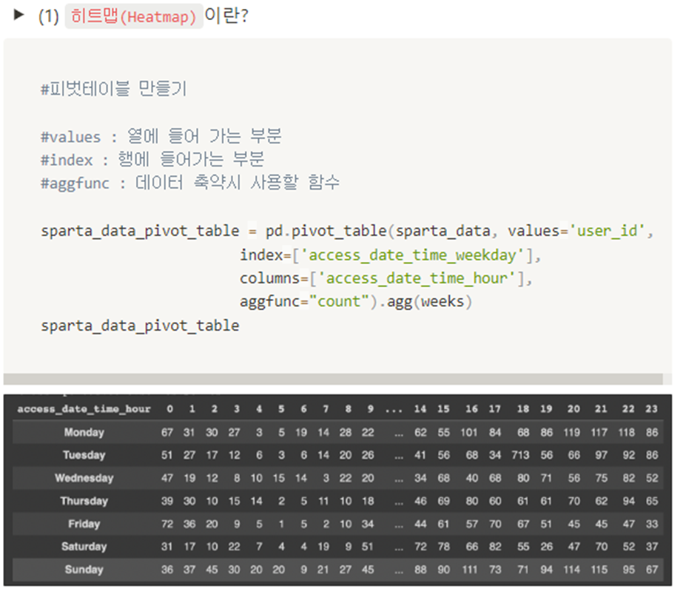Click the Thursday row label
686x600 pixels.
tap(84, 501)
